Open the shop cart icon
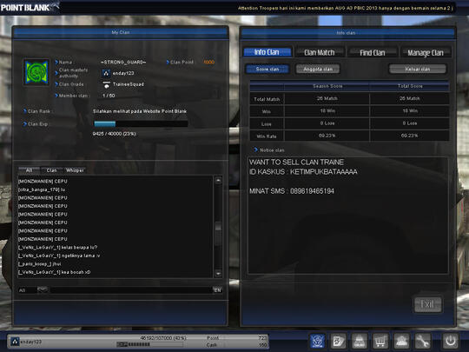The width and height of the screenshot is (469, 352). click(380, 341)
